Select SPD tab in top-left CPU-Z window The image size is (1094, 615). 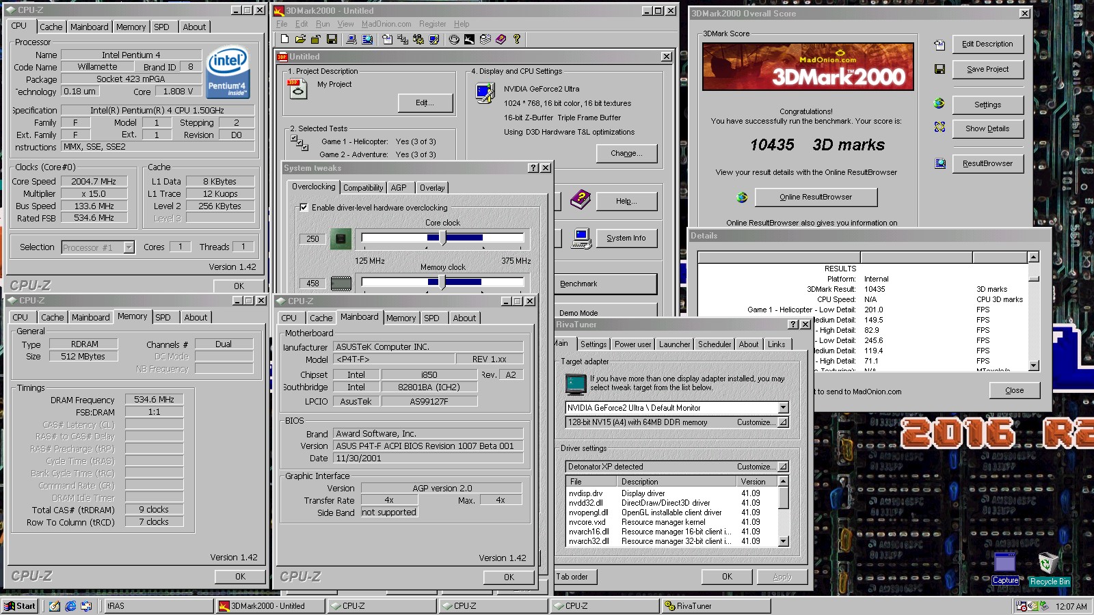coord(162,27)
